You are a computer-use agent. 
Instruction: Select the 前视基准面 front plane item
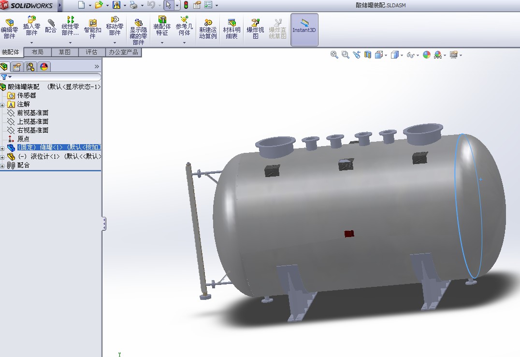tap(33, 113)
